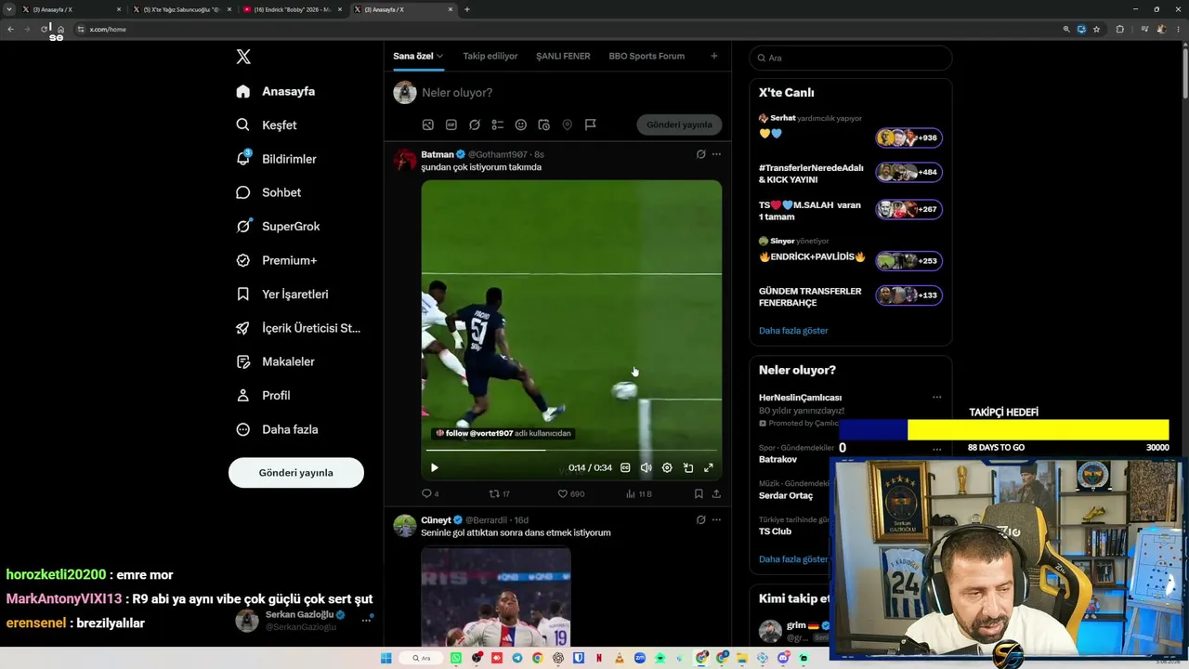View the 11 B view stats on Batman's post
This screenshot has width=1189, height=669.
[639, 494]
